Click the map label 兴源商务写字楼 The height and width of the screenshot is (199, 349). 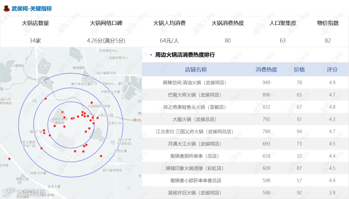pyautogui.click(x=99, y=106)
